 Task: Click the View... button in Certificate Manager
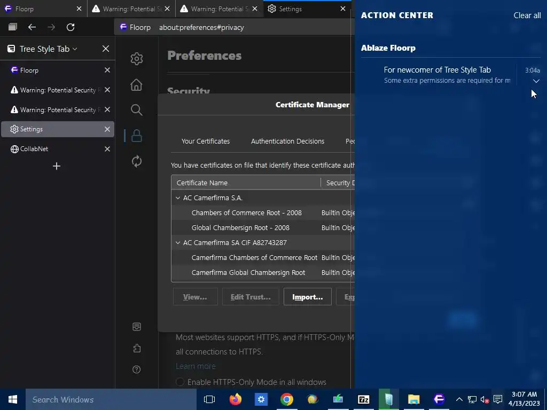[x=195, y=297]
